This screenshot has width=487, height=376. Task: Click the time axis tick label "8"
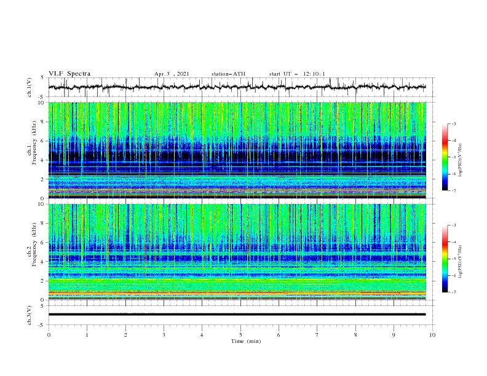tap(355, 335)
